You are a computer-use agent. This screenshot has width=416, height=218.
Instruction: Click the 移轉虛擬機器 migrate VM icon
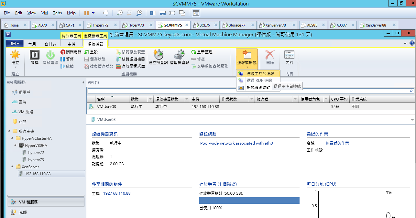118,59
